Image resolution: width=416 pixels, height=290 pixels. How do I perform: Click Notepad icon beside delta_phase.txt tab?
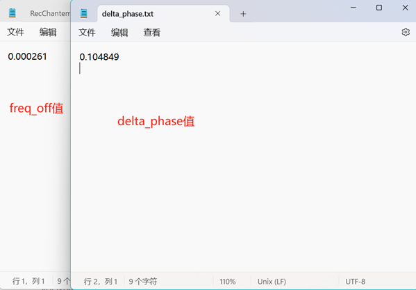point(84,13)
